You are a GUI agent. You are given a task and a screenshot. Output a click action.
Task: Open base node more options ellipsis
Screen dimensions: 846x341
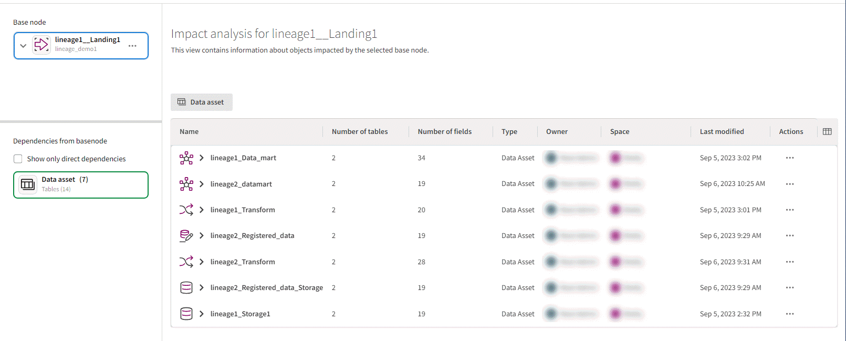132,46
